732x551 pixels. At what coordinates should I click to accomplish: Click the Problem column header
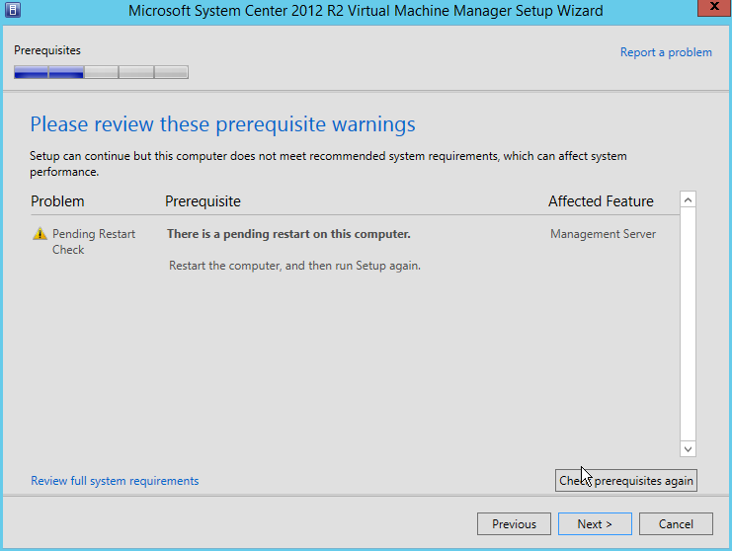click(57, 201)
